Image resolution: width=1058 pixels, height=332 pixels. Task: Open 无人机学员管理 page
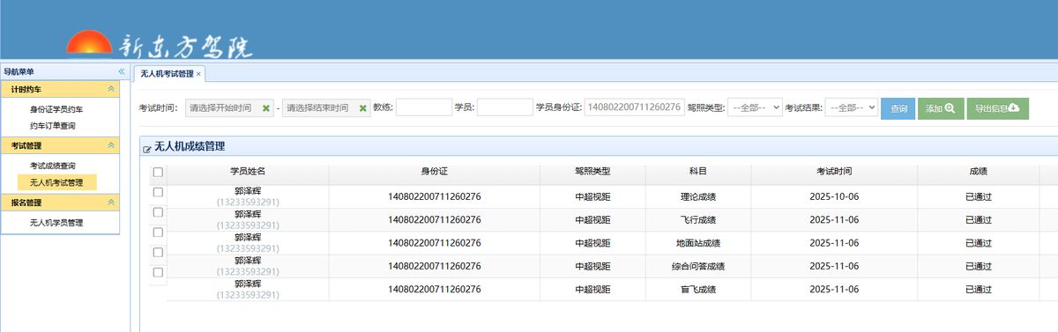[x=56, y=223]
